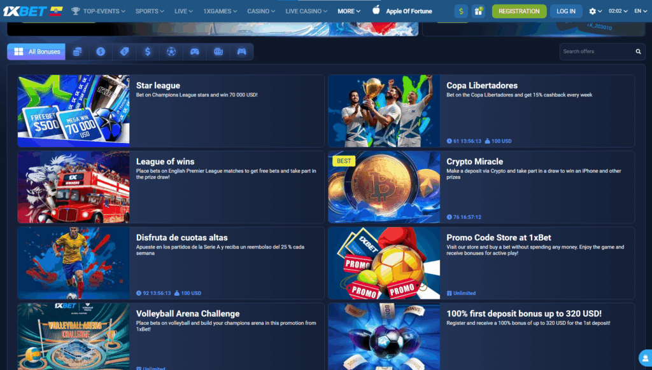652x370 pixels.
Task: Click the LOG IN button
Action: click(x=566, y=11)
